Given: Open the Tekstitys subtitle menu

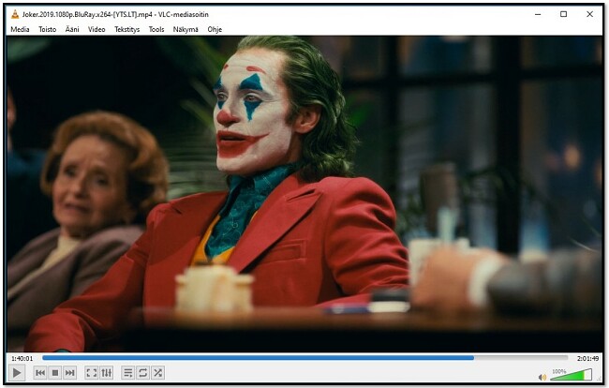Looking at the screenshot, I should pyautogui.click(x=127, y=29).
